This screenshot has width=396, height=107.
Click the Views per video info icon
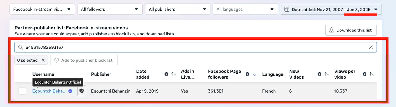point(365,74)
